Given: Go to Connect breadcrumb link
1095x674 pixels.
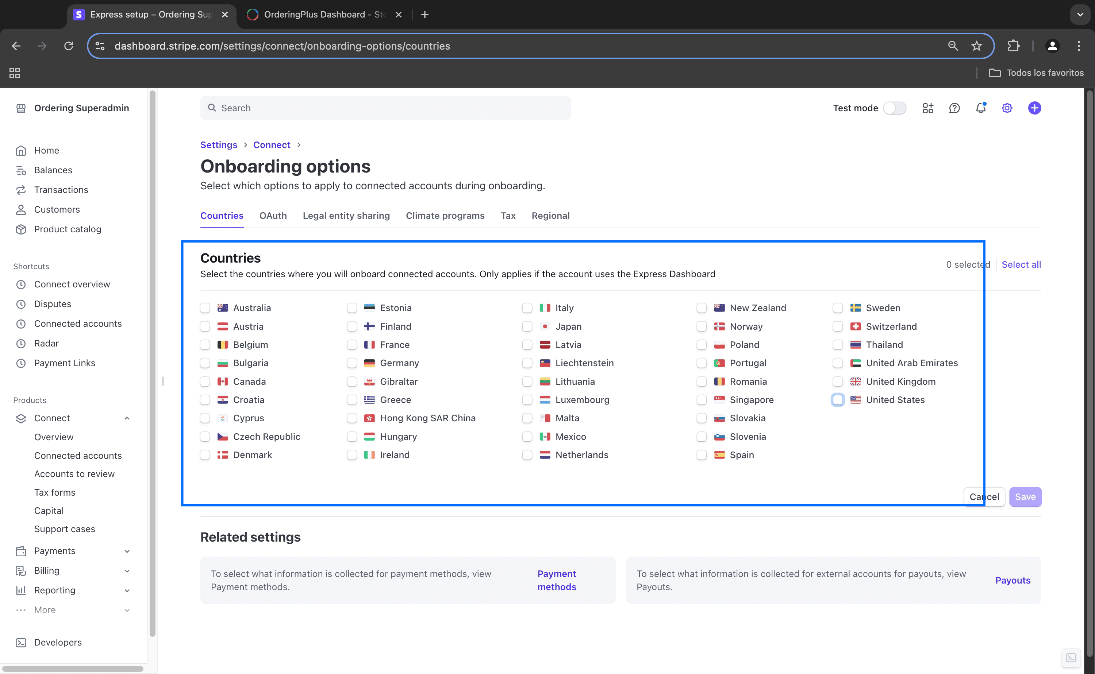Looking at the screenshot, I should click(x=272, y=145).
